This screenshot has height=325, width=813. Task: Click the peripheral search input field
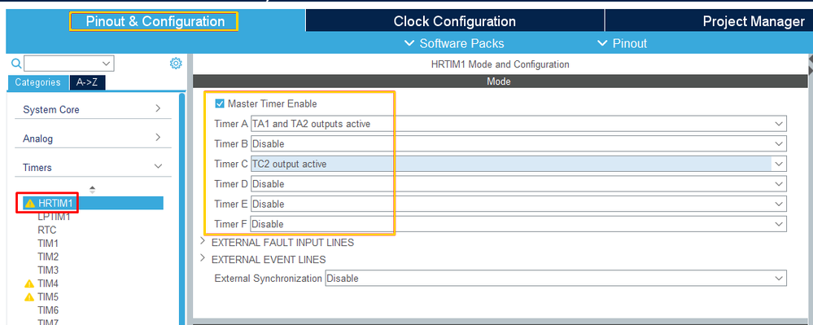coord(69,64)
